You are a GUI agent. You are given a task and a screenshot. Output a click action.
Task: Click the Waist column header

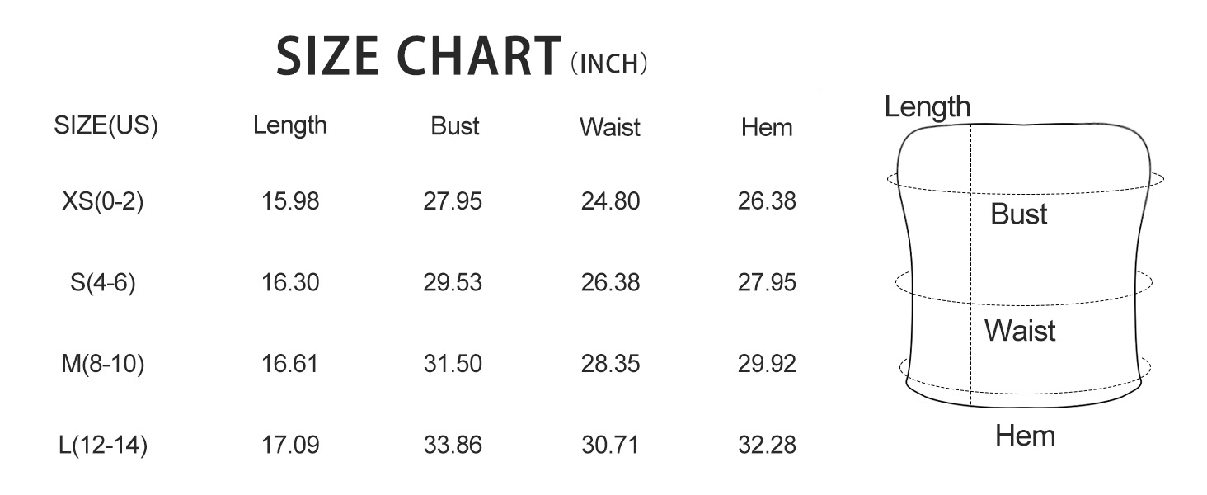click(610, 127)
